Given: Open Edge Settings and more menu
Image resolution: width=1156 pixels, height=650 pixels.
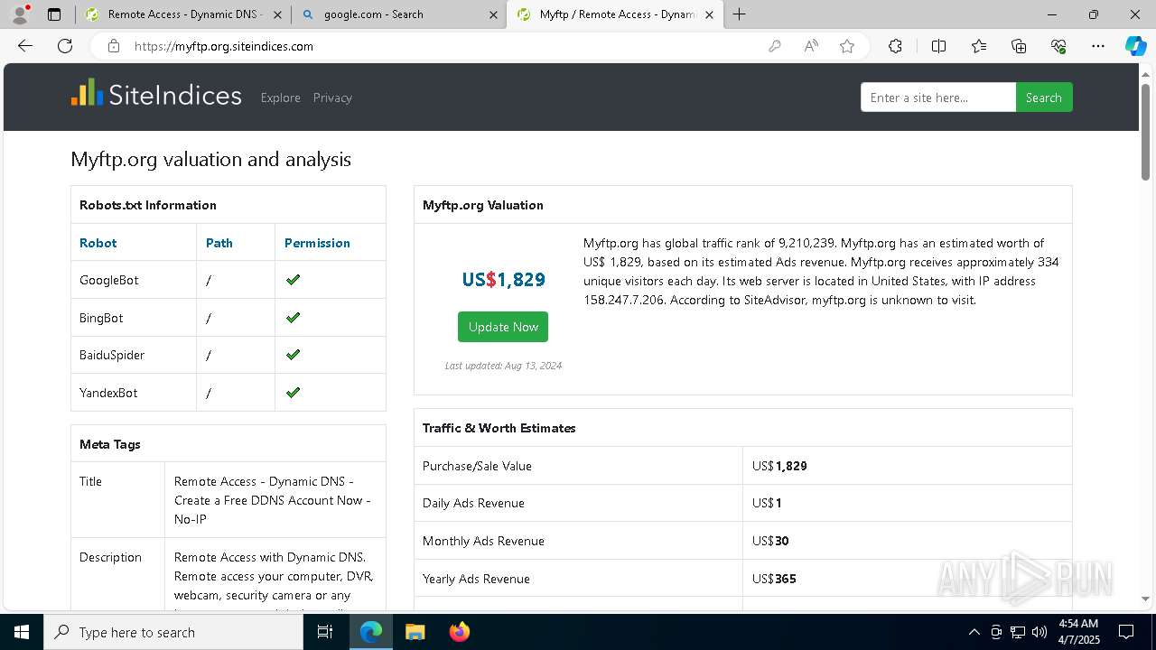Looking at the screenshot, I should [x=1098, y=46].
